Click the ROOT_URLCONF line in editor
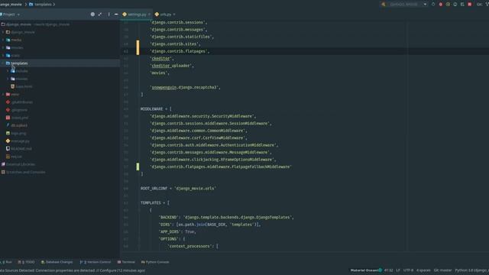This screenshot has width=489, height=275. point(178,189)
